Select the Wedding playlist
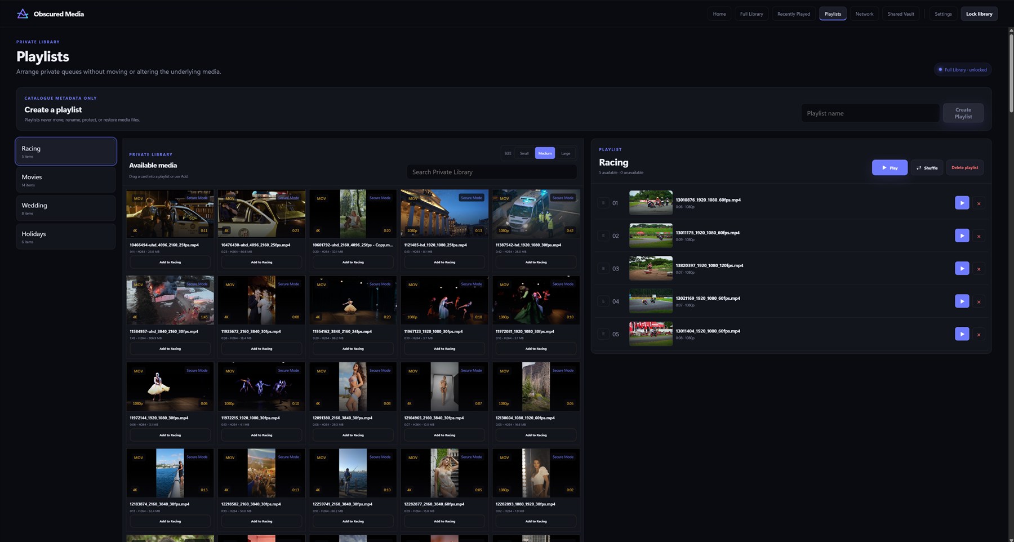 pos(66,208)
